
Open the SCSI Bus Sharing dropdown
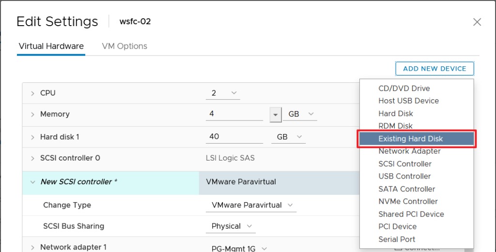(232, 226)
